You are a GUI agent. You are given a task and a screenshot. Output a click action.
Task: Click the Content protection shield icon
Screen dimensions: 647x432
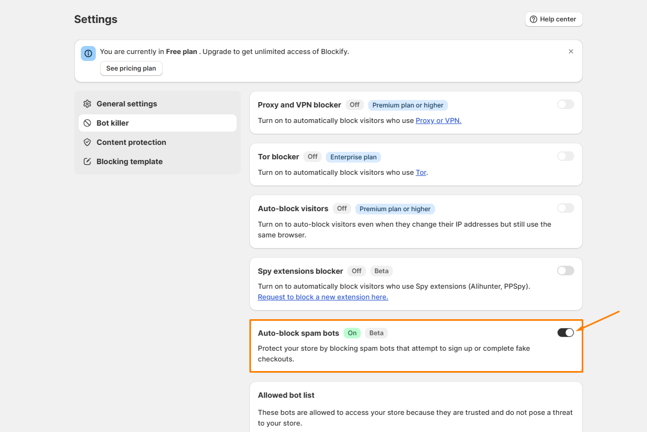tap(87, 142)
